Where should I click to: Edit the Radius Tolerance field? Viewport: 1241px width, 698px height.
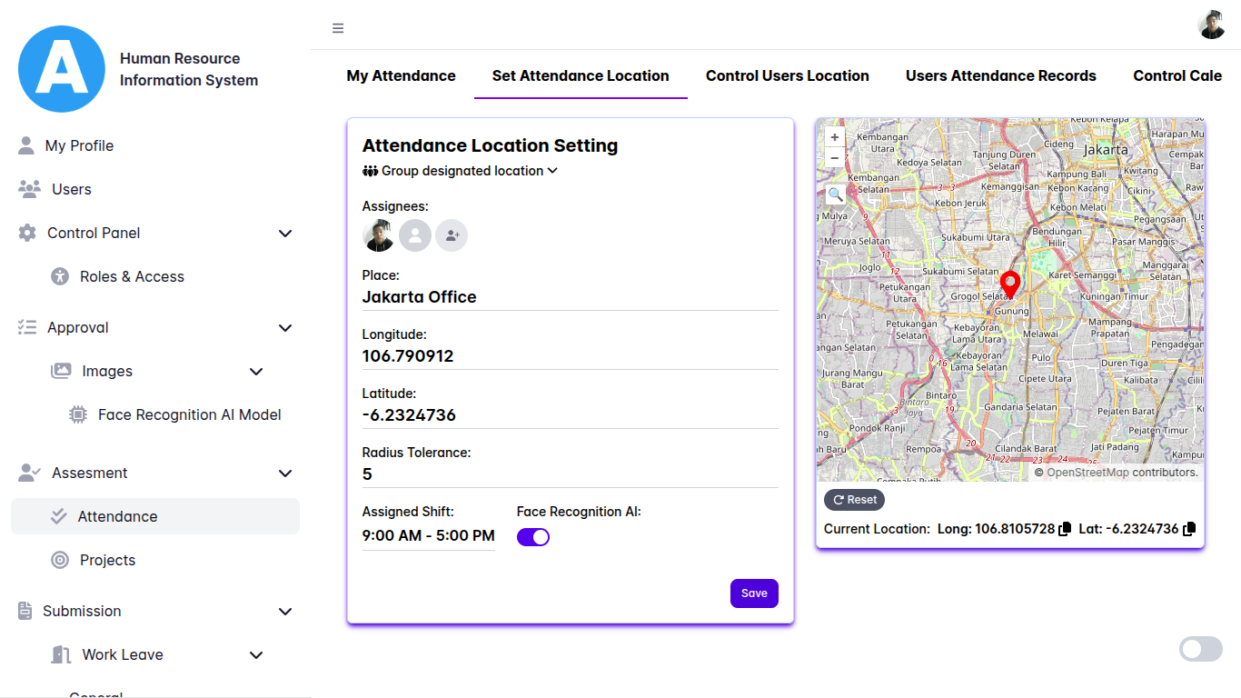tap(571, 474)
